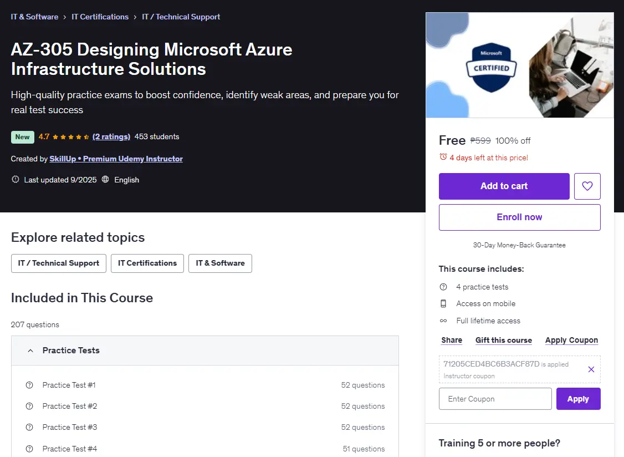Screen dimensions: 624x457
Task: Click the course preview thumbnail image
Action: pyautogui.click(x=520, y=65)
